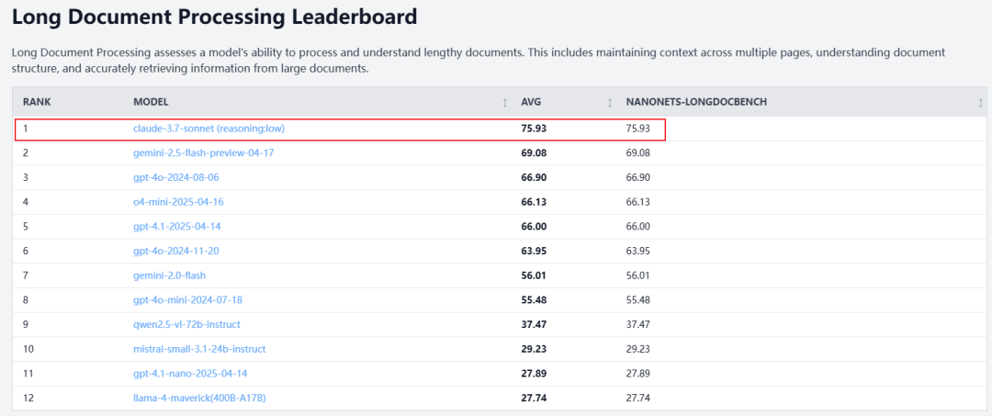This screenshot has width=992, height=416.
Task: Select the bold AVG value 55.48
Action: pyautogui.click(x=534, y=300)
